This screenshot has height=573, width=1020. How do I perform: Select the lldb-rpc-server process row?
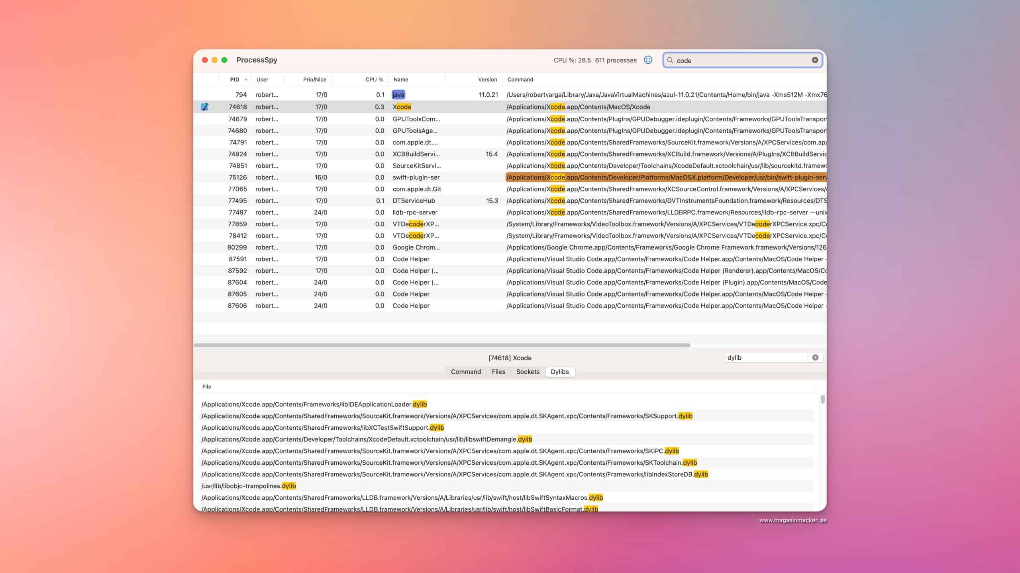[x=510, y=212]
